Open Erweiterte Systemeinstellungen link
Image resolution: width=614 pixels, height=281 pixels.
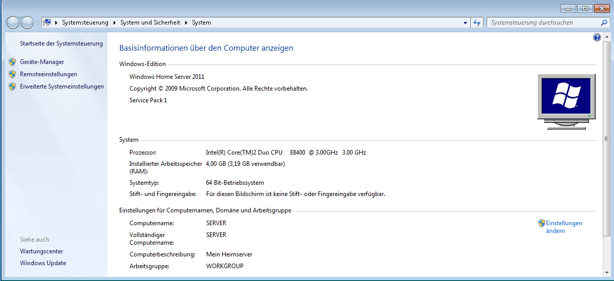62,87
